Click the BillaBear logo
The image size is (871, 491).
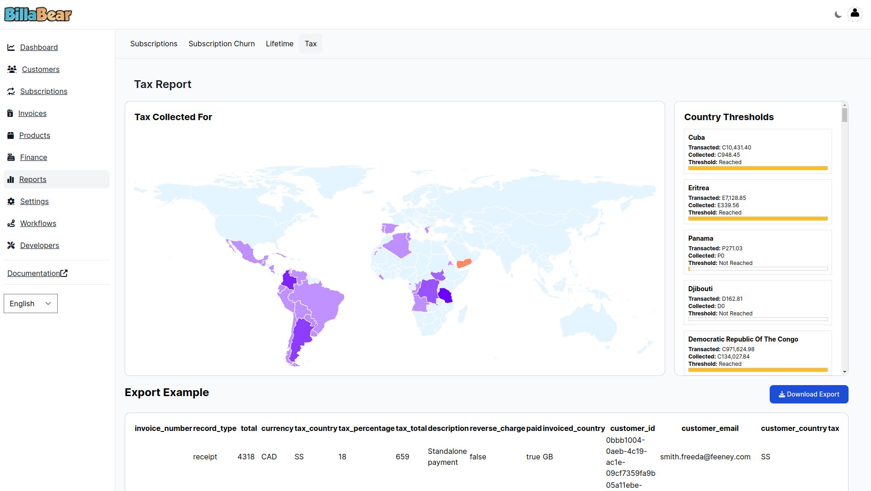(x=38, y=15)
